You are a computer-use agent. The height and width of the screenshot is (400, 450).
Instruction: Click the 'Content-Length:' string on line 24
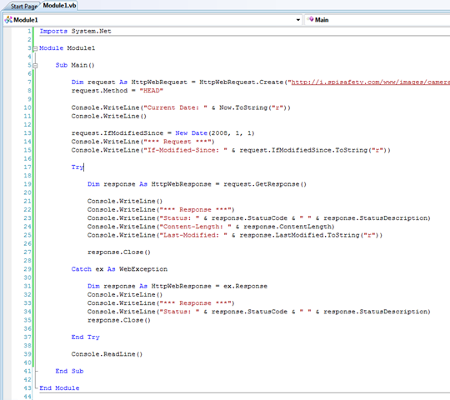tap(195, 227)
